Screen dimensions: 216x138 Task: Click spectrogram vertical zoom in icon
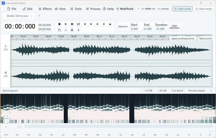coord(6,116)
